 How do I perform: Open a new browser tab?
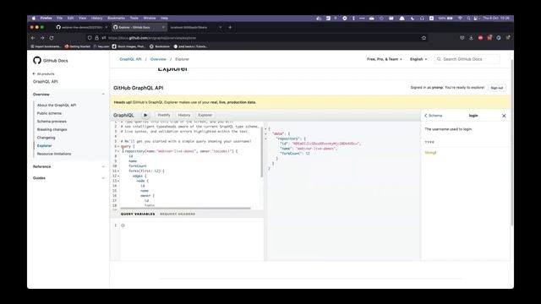tap(230, 27)
